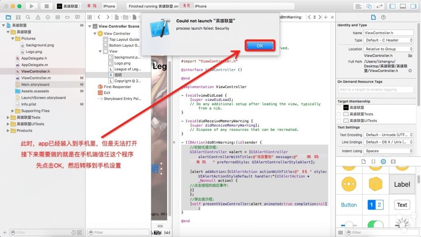The width and height of the screenshot is (421, 237).
Task: Open the Find navigator magnifier icon
Action: point(28,17)
